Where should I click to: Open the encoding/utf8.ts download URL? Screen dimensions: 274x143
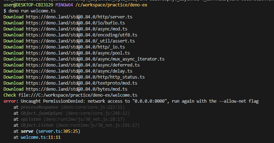(x=81, y=35)
